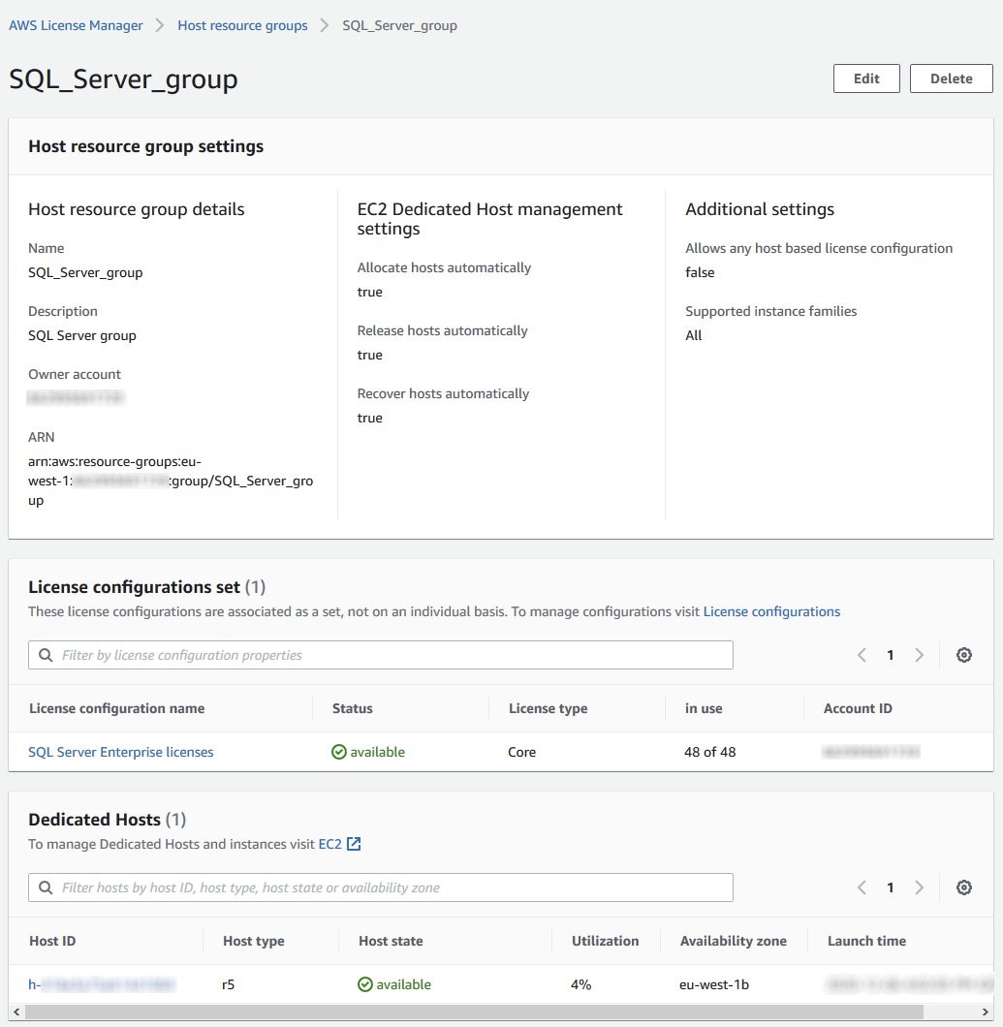Focus the Dedicated Hosts filter field
The height and width of the screenshot is (1027, 1003).
(x=381, y=887)
